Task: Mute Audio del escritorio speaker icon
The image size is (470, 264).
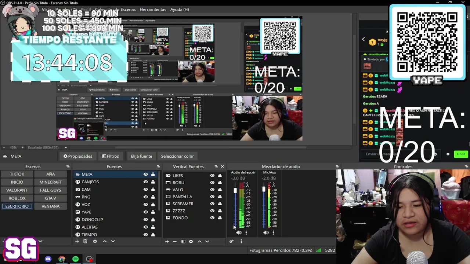Action: [239, 232]
